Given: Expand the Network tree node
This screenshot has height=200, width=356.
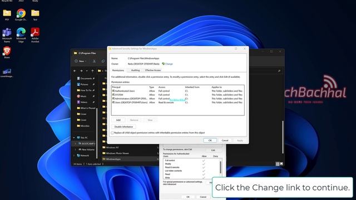Looking at the screenshot, I should click(x=74, y=156).
